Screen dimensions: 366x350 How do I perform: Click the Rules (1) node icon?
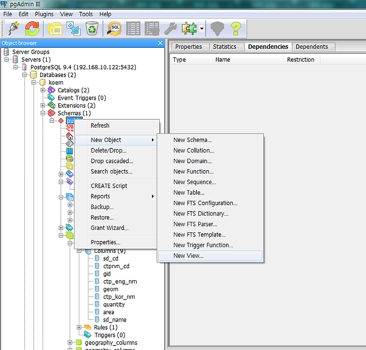coord(87,327)
